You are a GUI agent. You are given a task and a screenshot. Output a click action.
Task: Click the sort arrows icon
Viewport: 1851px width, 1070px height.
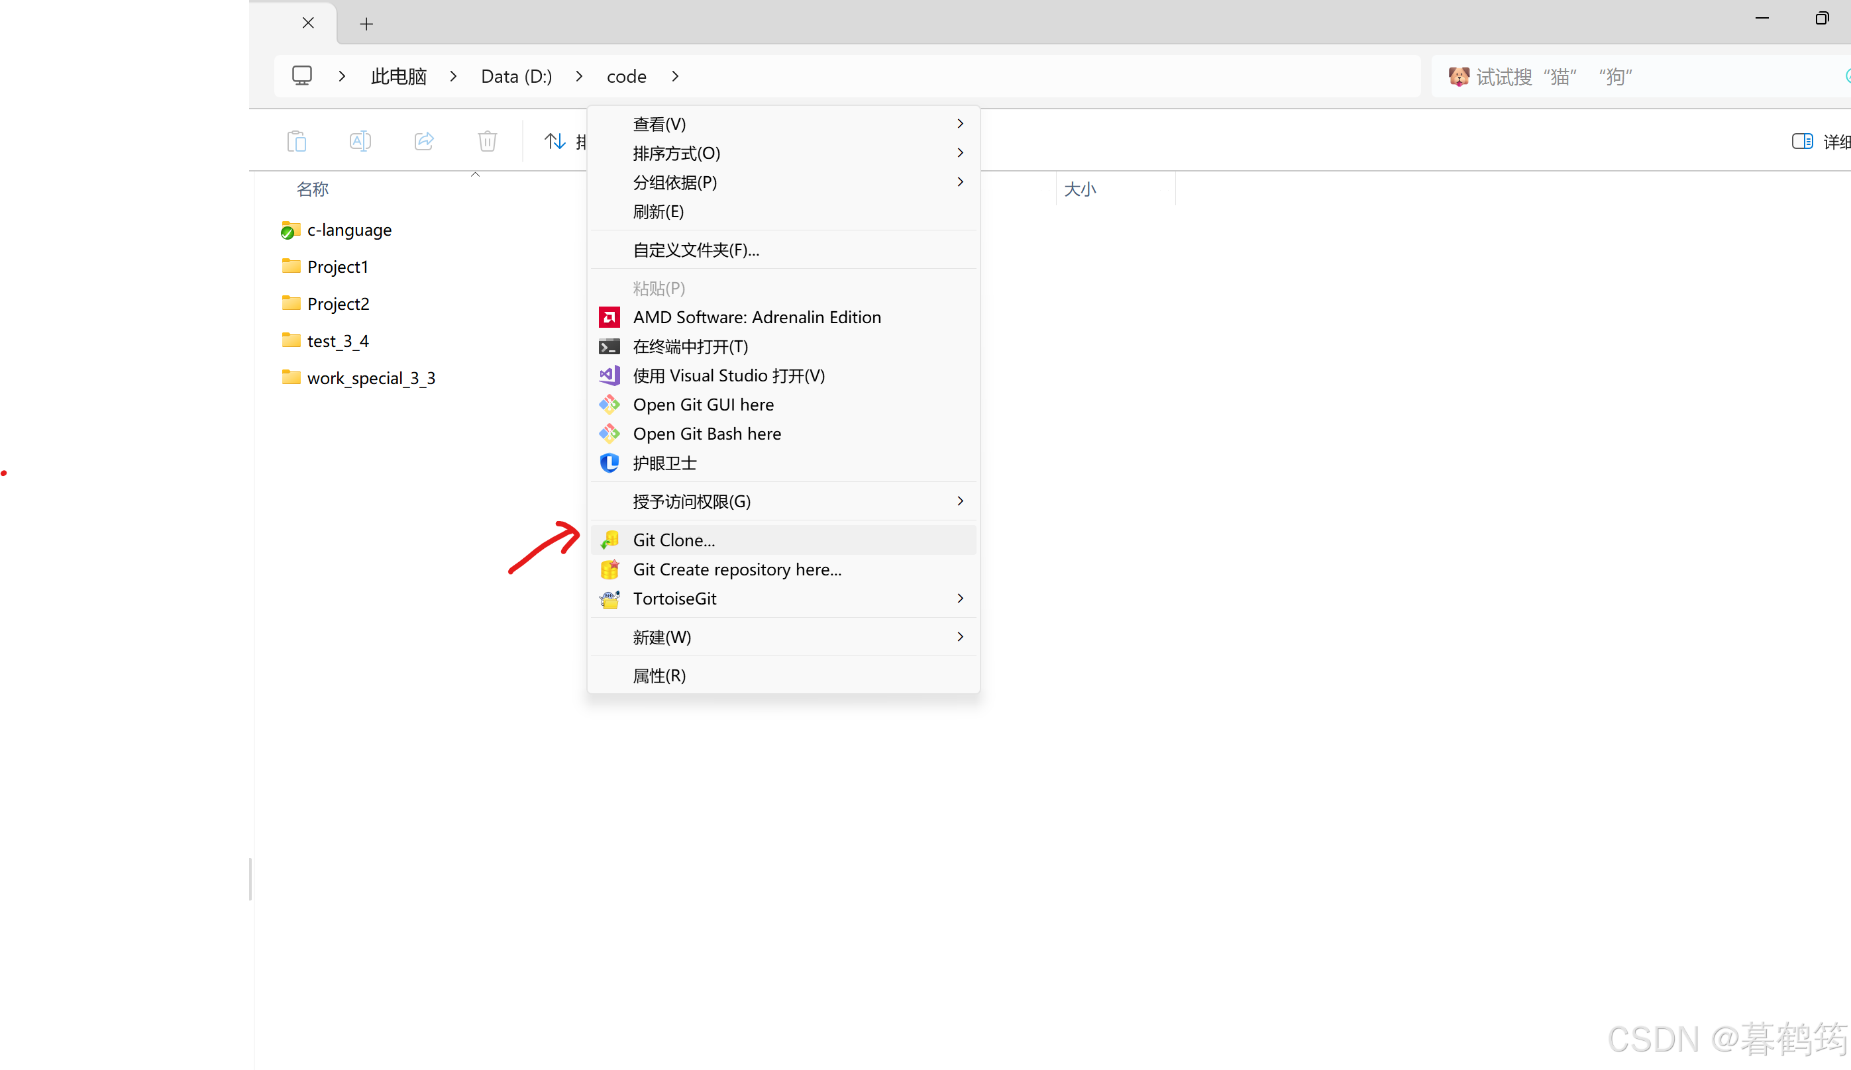click(555, 141)
